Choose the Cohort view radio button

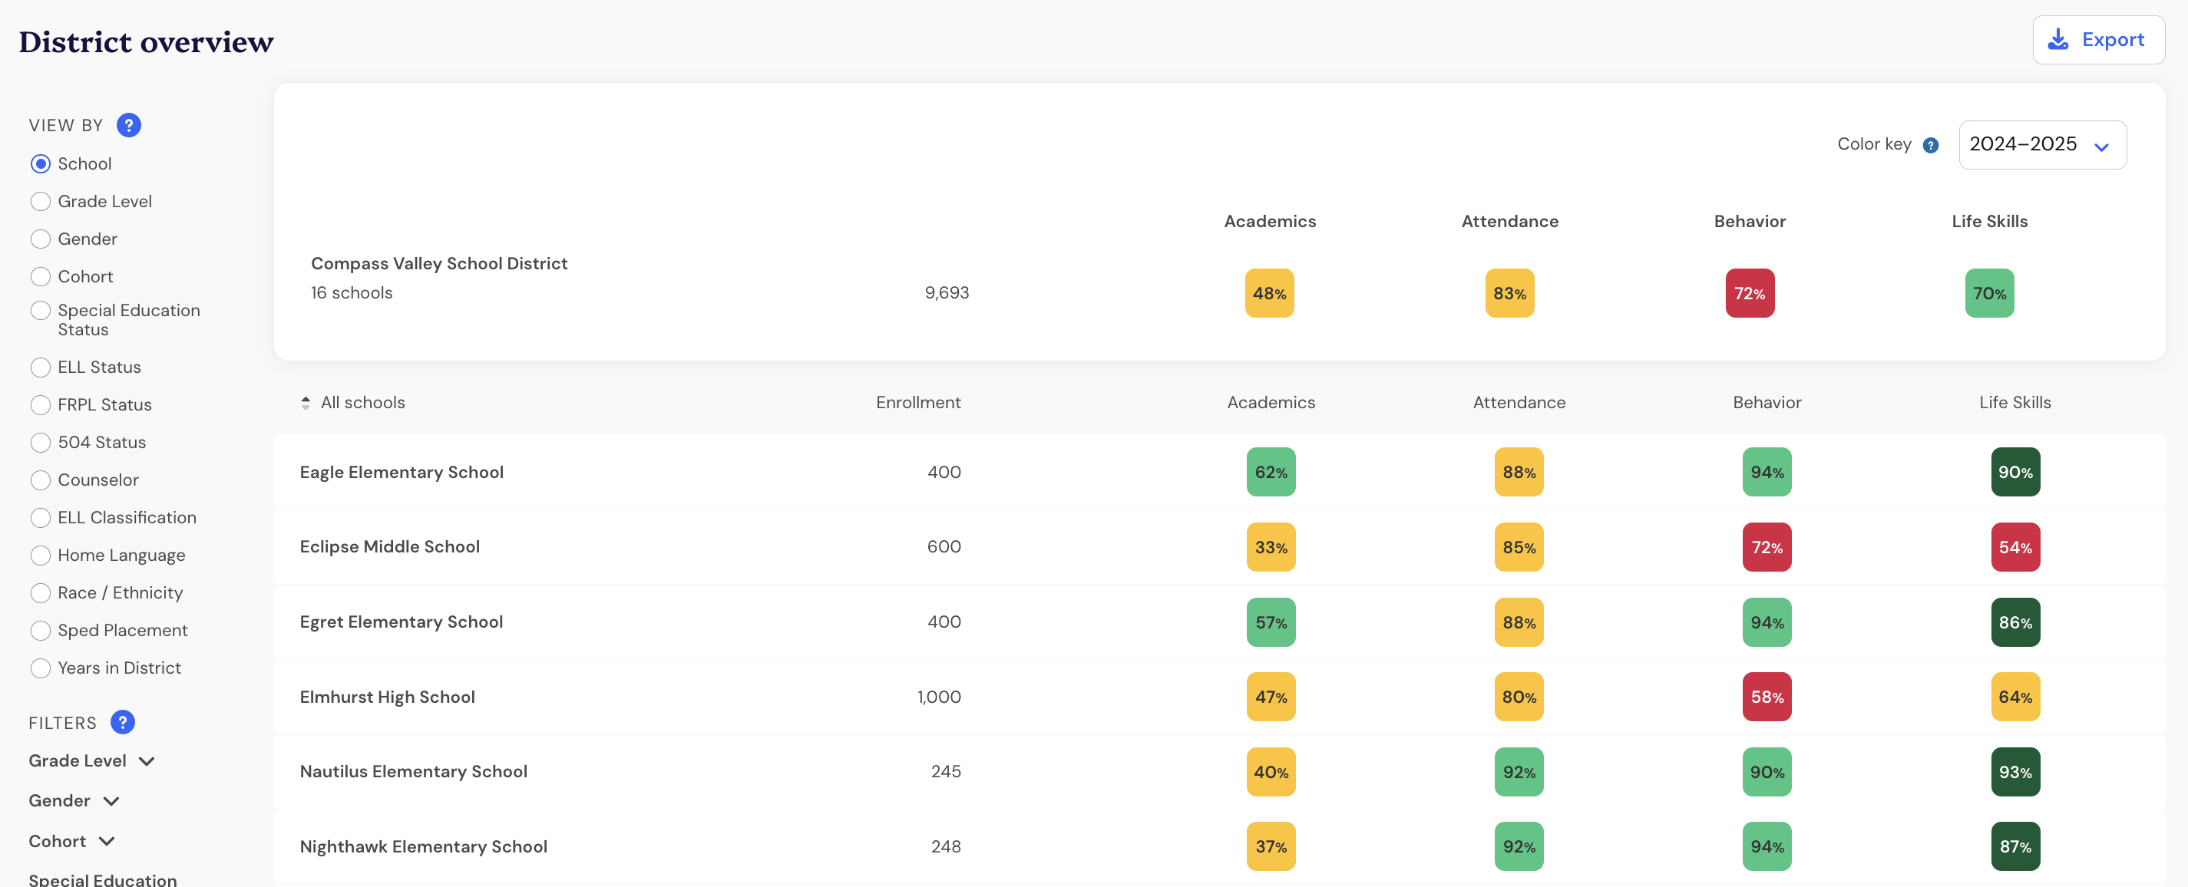coord(40,277)
